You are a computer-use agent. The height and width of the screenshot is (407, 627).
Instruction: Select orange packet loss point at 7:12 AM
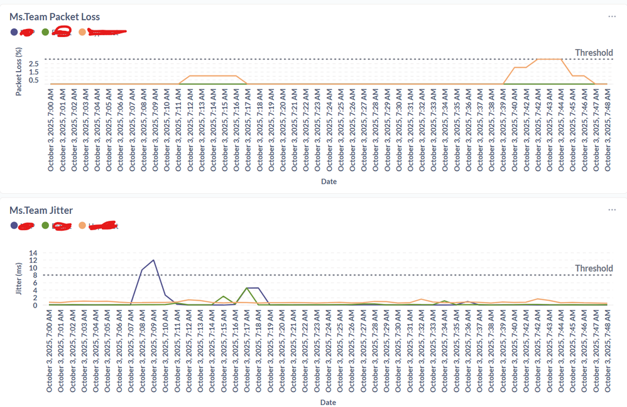(190, 75)
